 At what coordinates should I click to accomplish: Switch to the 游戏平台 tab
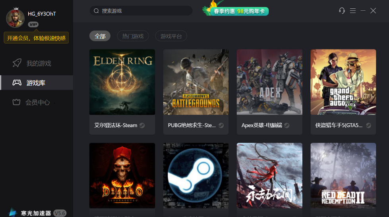pyautogui.click(x=171, y=36)
